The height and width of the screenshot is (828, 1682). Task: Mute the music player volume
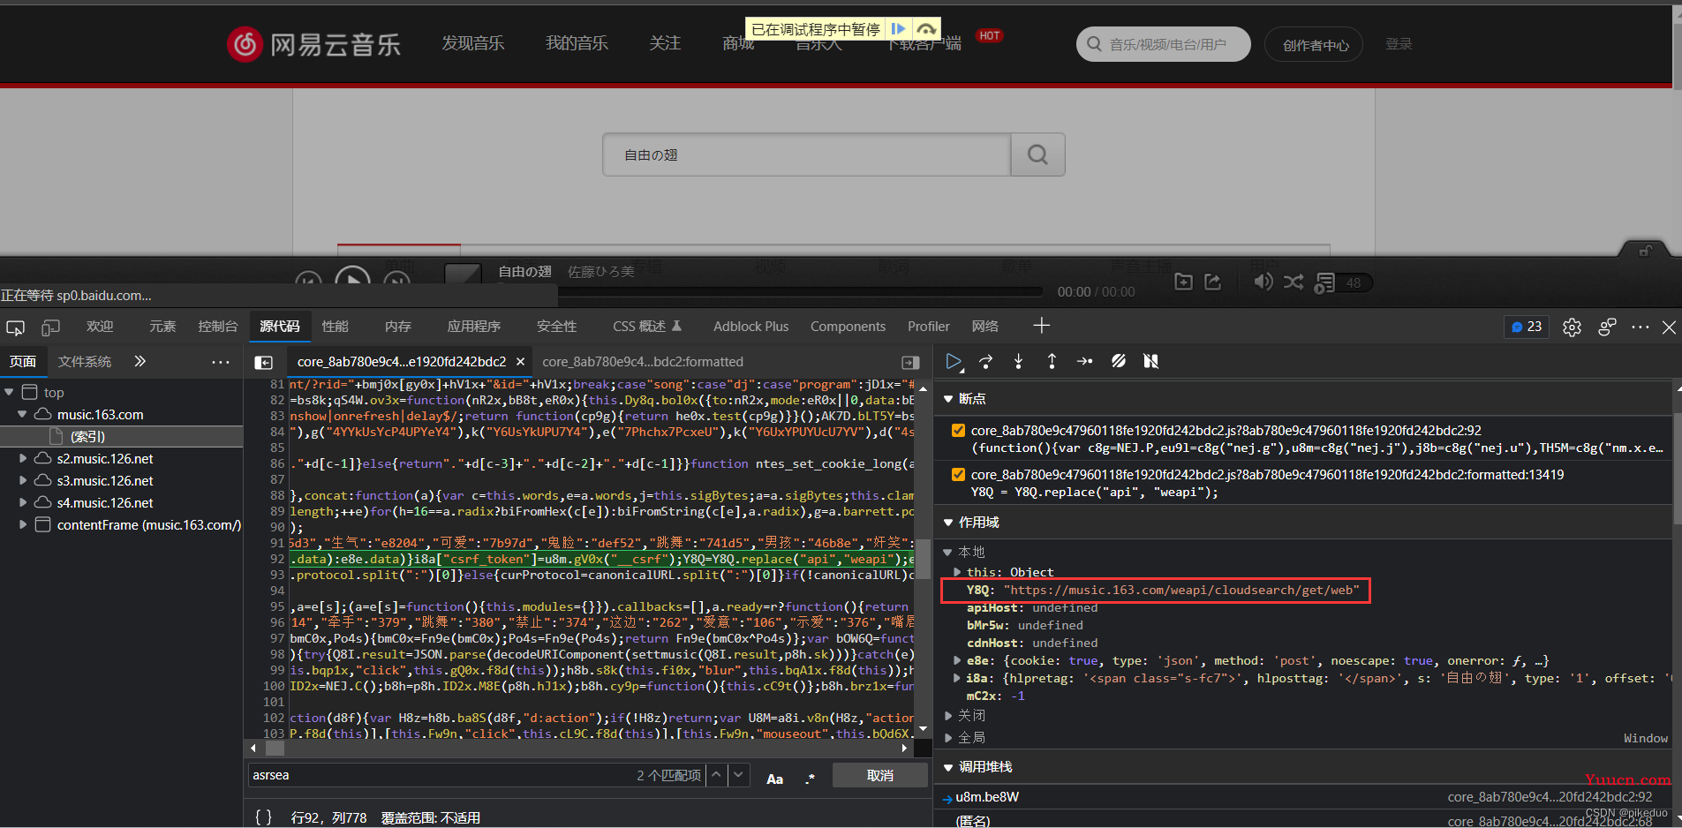coord(1263,282)
